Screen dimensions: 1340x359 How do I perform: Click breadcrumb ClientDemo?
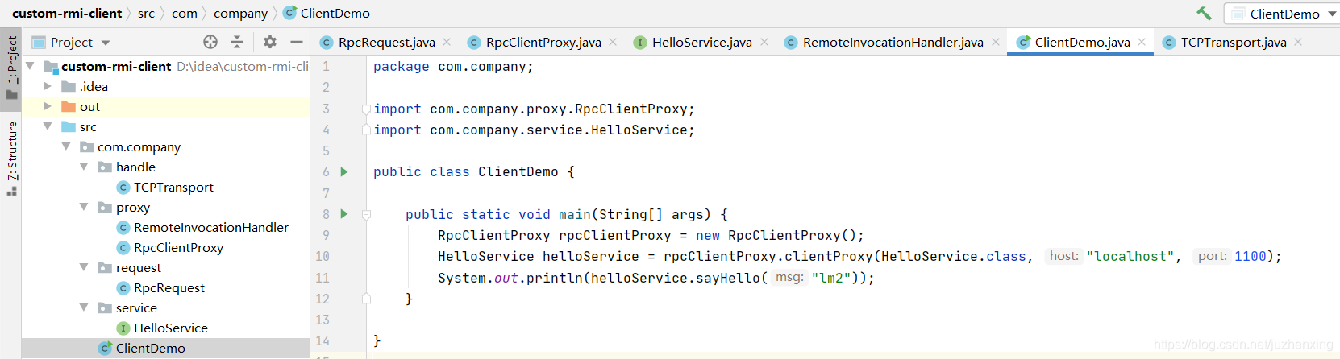point(327,13)
